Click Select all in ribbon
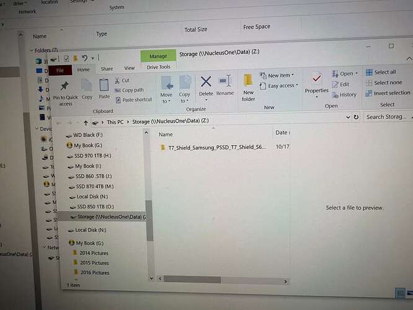 point(381,72)
